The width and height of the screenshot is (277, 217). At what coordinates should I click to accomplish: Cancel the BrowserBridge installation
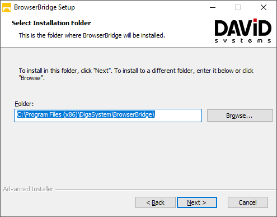click(x=248, y=202)
